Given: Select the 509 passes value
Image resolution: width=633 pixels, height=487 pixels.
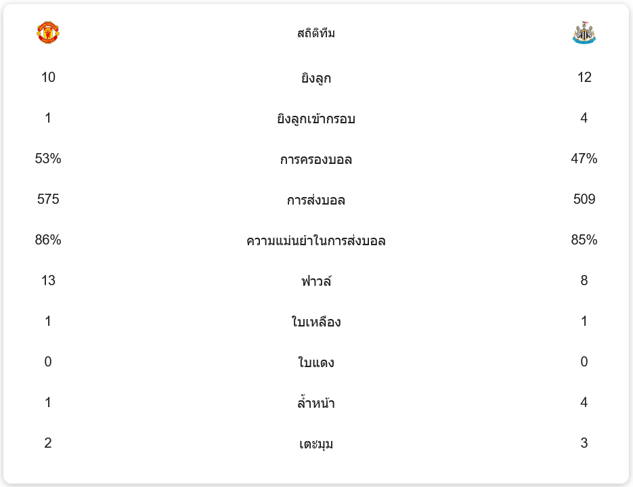Looking at the screenshot, I should (584, 199).
